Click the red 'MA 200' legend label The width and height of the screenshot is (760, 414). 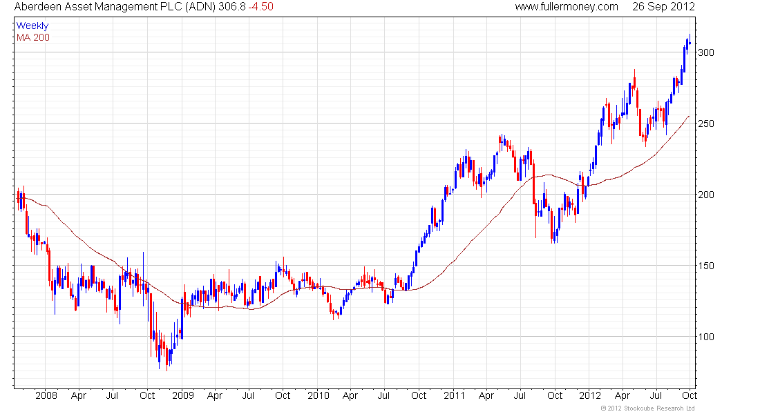(x=33, y=37)
